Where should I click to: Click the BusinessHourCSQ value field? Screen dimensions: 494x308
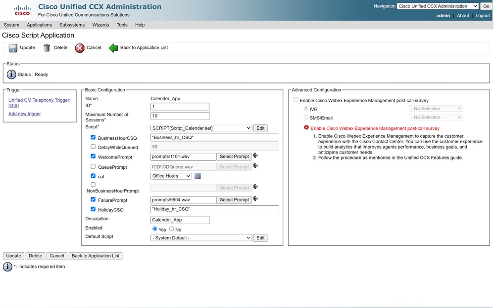[214, 137]
